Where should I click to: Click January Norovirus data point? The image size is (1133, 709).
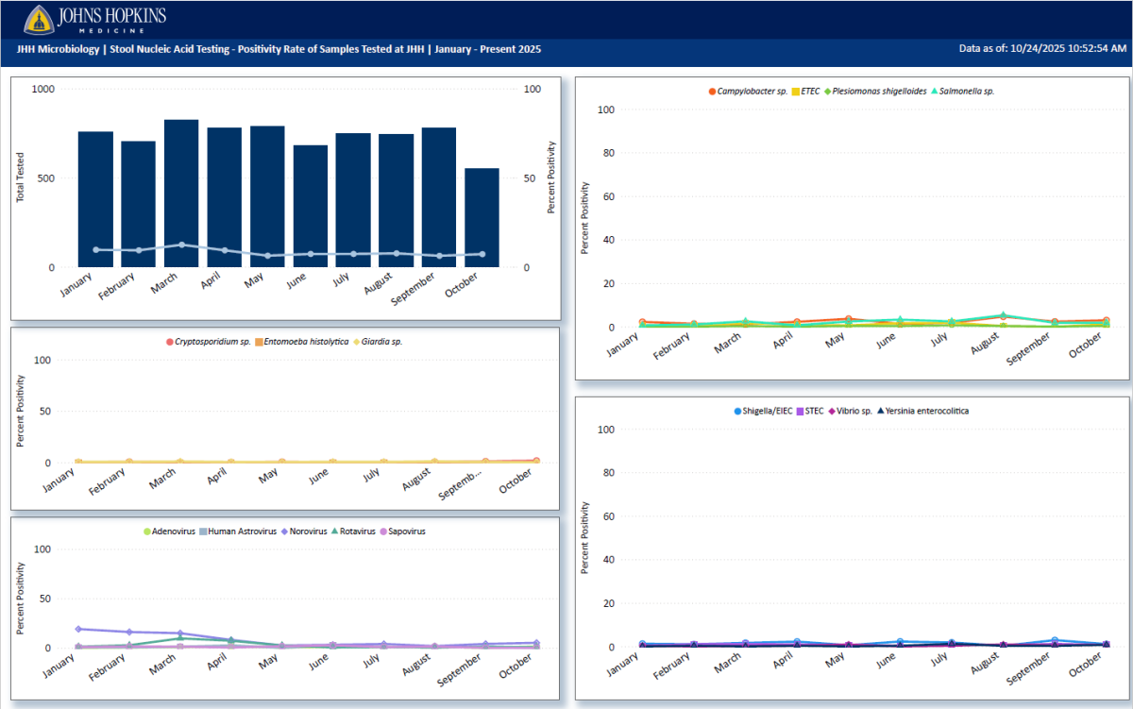tap(78, 629)
